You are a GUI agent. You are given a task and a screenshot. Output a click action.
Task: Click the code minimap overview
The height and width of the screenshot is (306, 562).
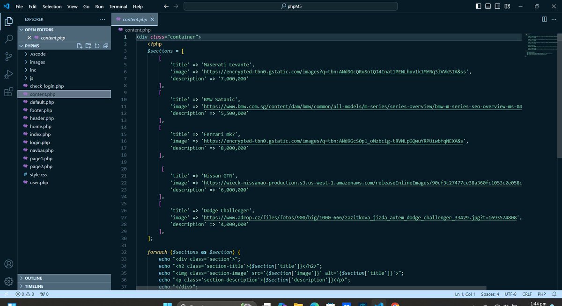tap(542, 45)
